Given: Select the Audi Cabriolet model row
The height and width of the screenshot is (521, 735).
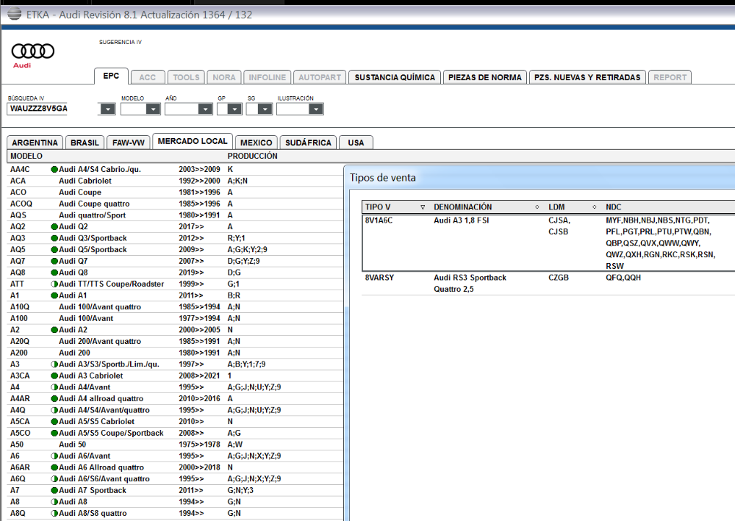Looking at the screenshot, I should point(176,181).
